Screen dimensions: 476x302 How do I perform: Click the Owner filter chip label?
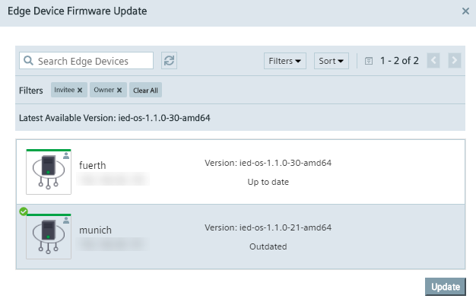104,90
